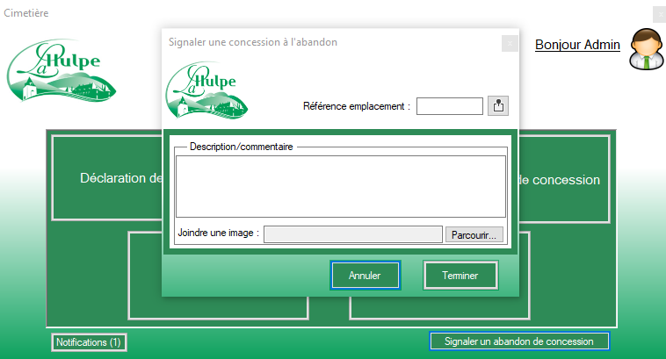Image resolution: width=666 pixels, height=359 pixels.
Task: Click the location picker icon beside reference field
Action: click(x=498, y=106)
